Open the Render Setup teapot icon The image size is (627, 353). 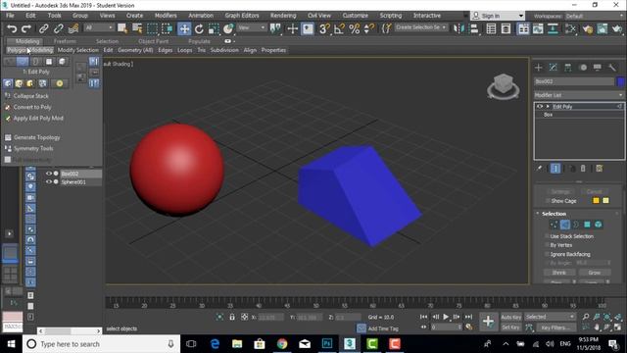click(588, 28)
